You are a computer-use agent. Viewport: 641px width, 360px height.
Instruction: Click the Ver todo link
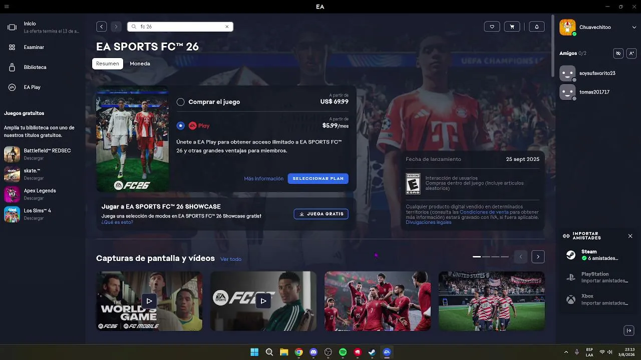point(231,259)
